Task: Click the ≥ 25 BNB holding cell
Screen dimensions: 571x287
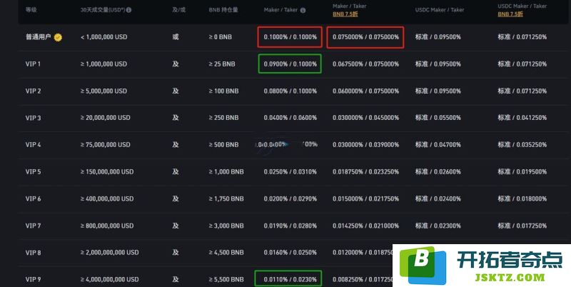Action: (222, 64)
